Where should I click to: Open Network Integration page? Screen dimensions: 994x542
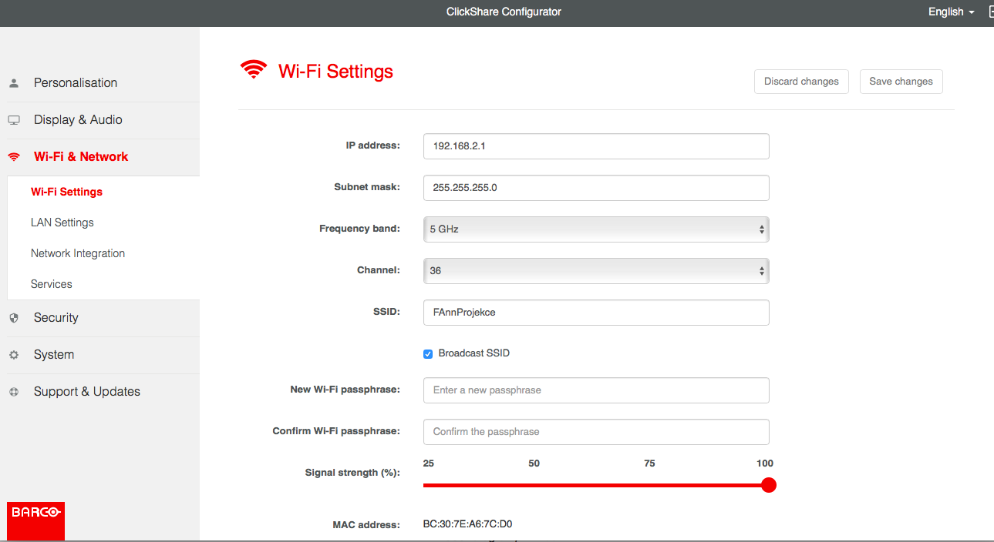(78, 253)
